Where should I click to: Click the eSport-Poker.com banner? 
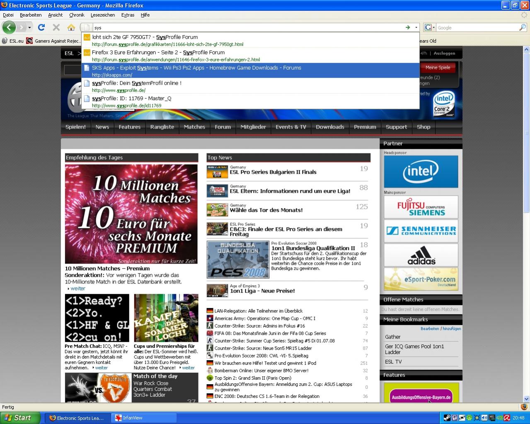pyautogui.click(x=421, y=279)
